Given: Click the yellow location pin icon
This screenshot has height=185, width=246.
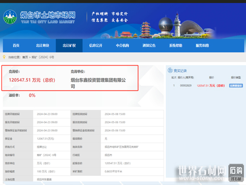Looking at the screenshot, I should point(4,57).
